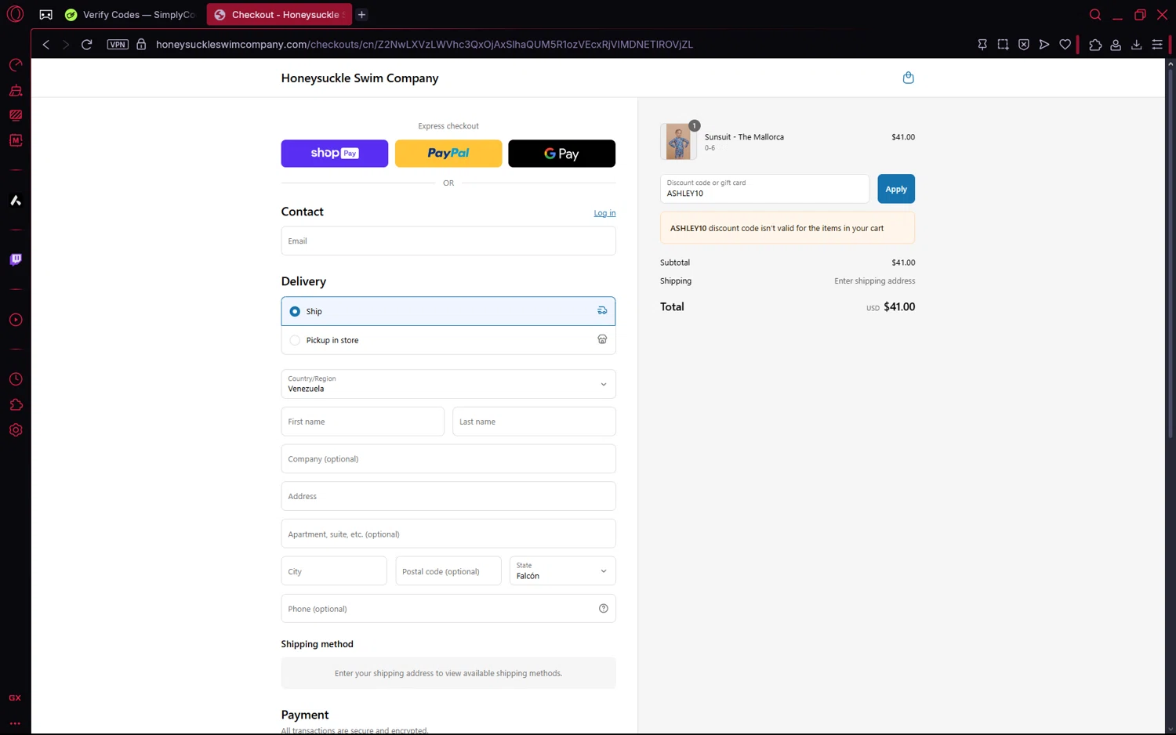Open the Country/Region dropdown

pos(448,384)
